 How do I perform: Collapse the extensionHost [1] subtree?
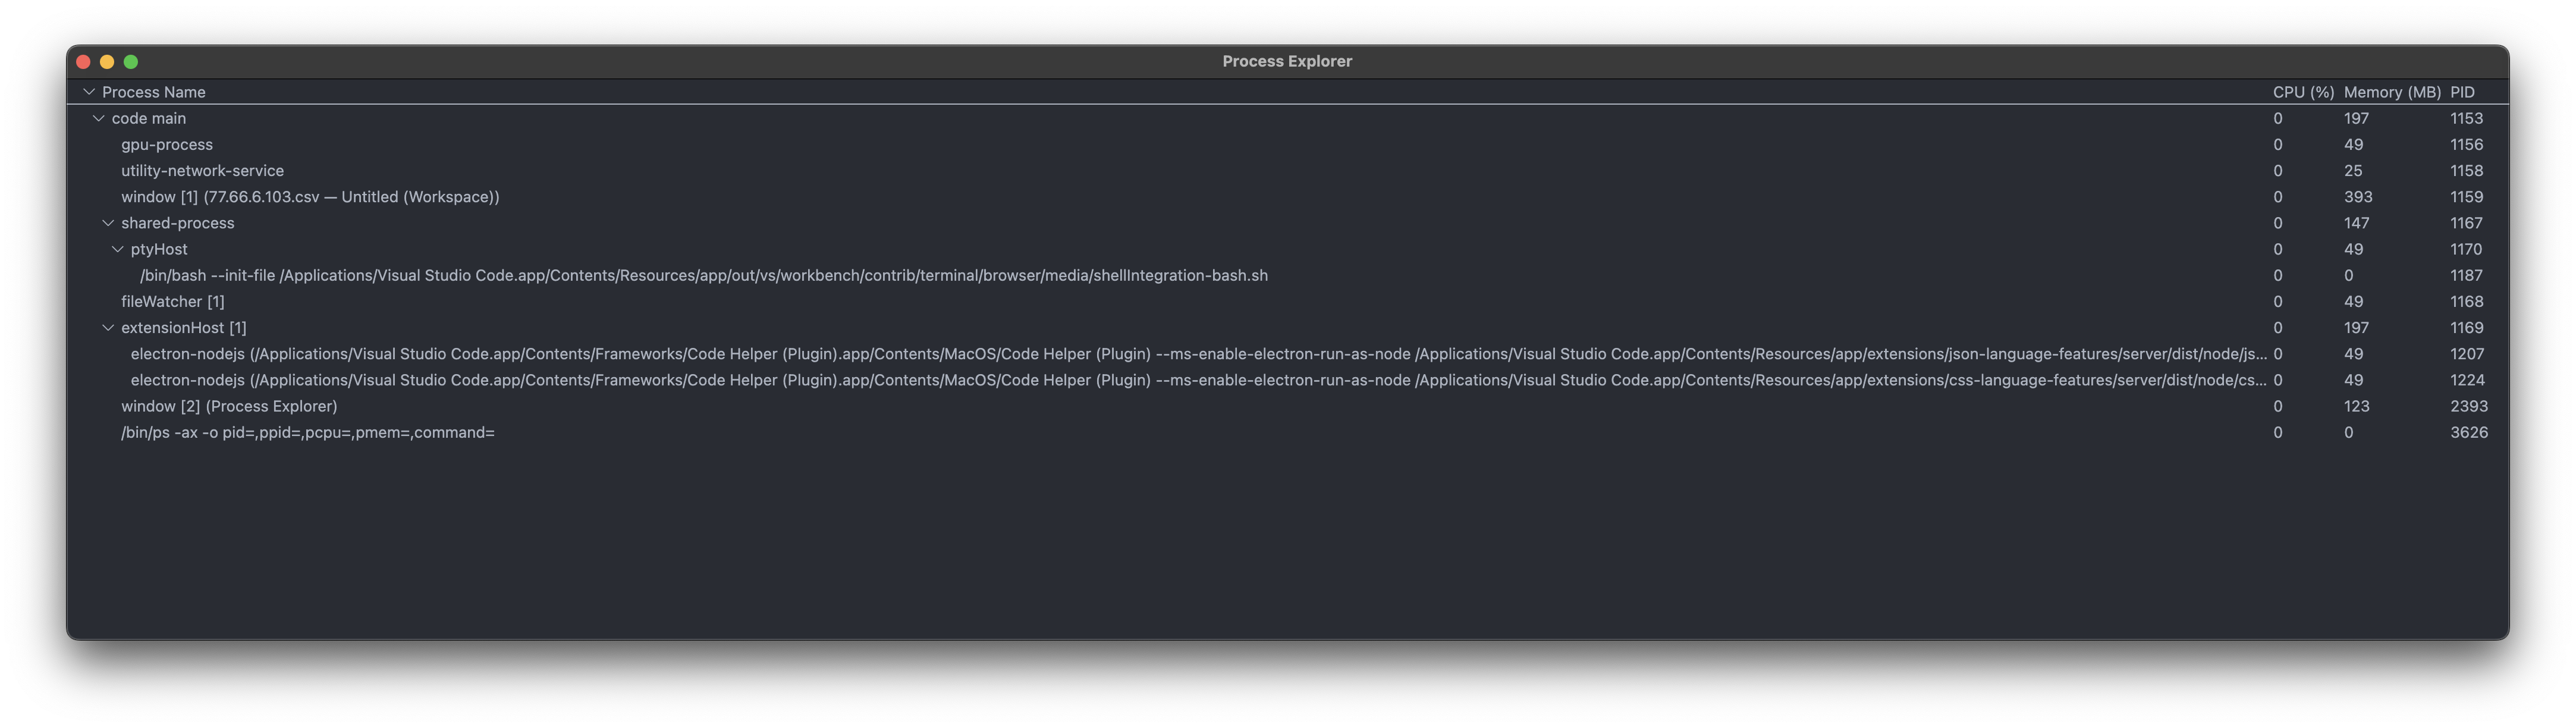[x=109, y=327]
